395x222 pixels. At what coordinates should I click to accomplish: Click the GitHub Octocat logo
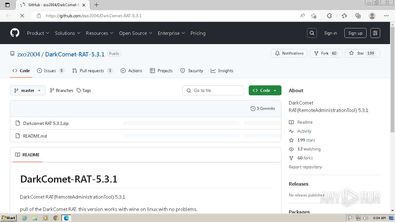tap(15, 33)
